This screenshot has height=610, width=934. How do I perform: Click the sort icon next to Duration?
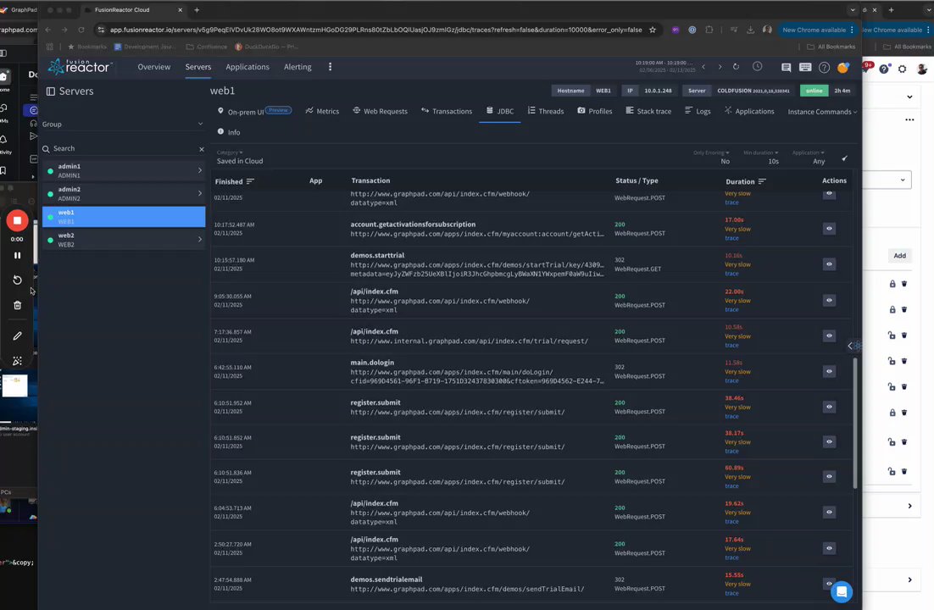[762, 181]
